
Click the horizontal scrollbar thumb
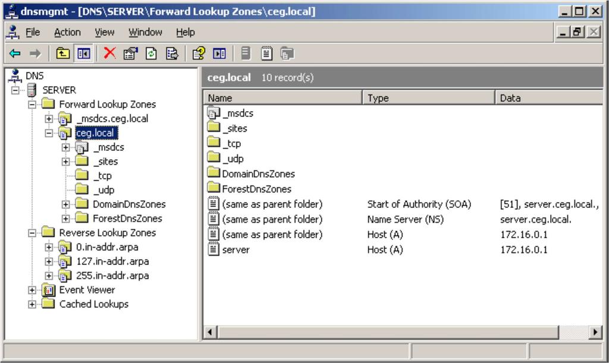tap(388, 332)
